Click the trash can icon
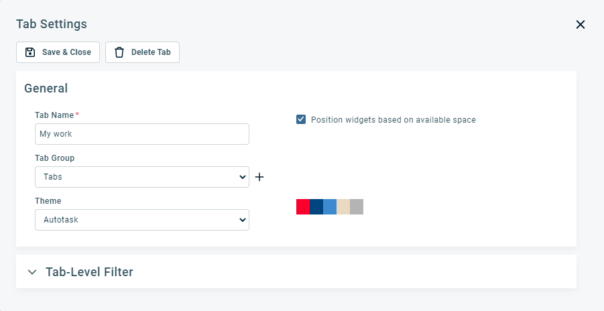Image resolution: width=604 pixels, height=311 pixels. [119, 52]
